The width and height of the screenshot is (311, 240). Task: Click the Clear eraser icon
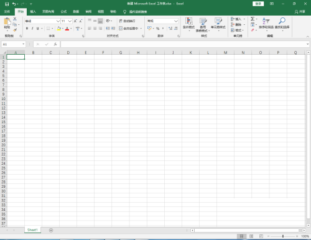click(253, 30)
